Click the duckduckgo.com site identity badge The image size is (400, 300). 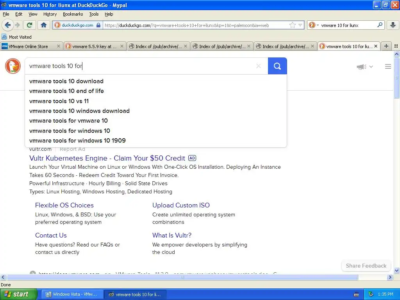(78, 25)
